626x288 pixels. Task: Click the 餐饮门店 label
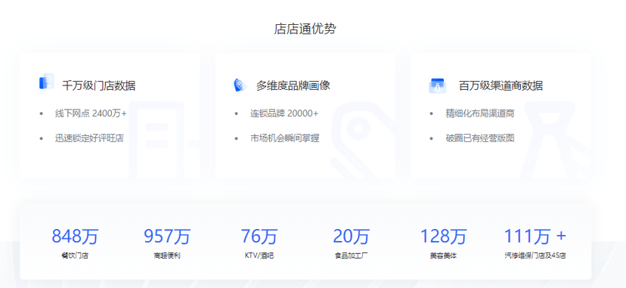pyautogui.click(x=75, y=255)
